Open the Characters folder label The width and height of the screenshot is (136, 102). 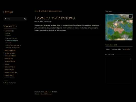11,56
